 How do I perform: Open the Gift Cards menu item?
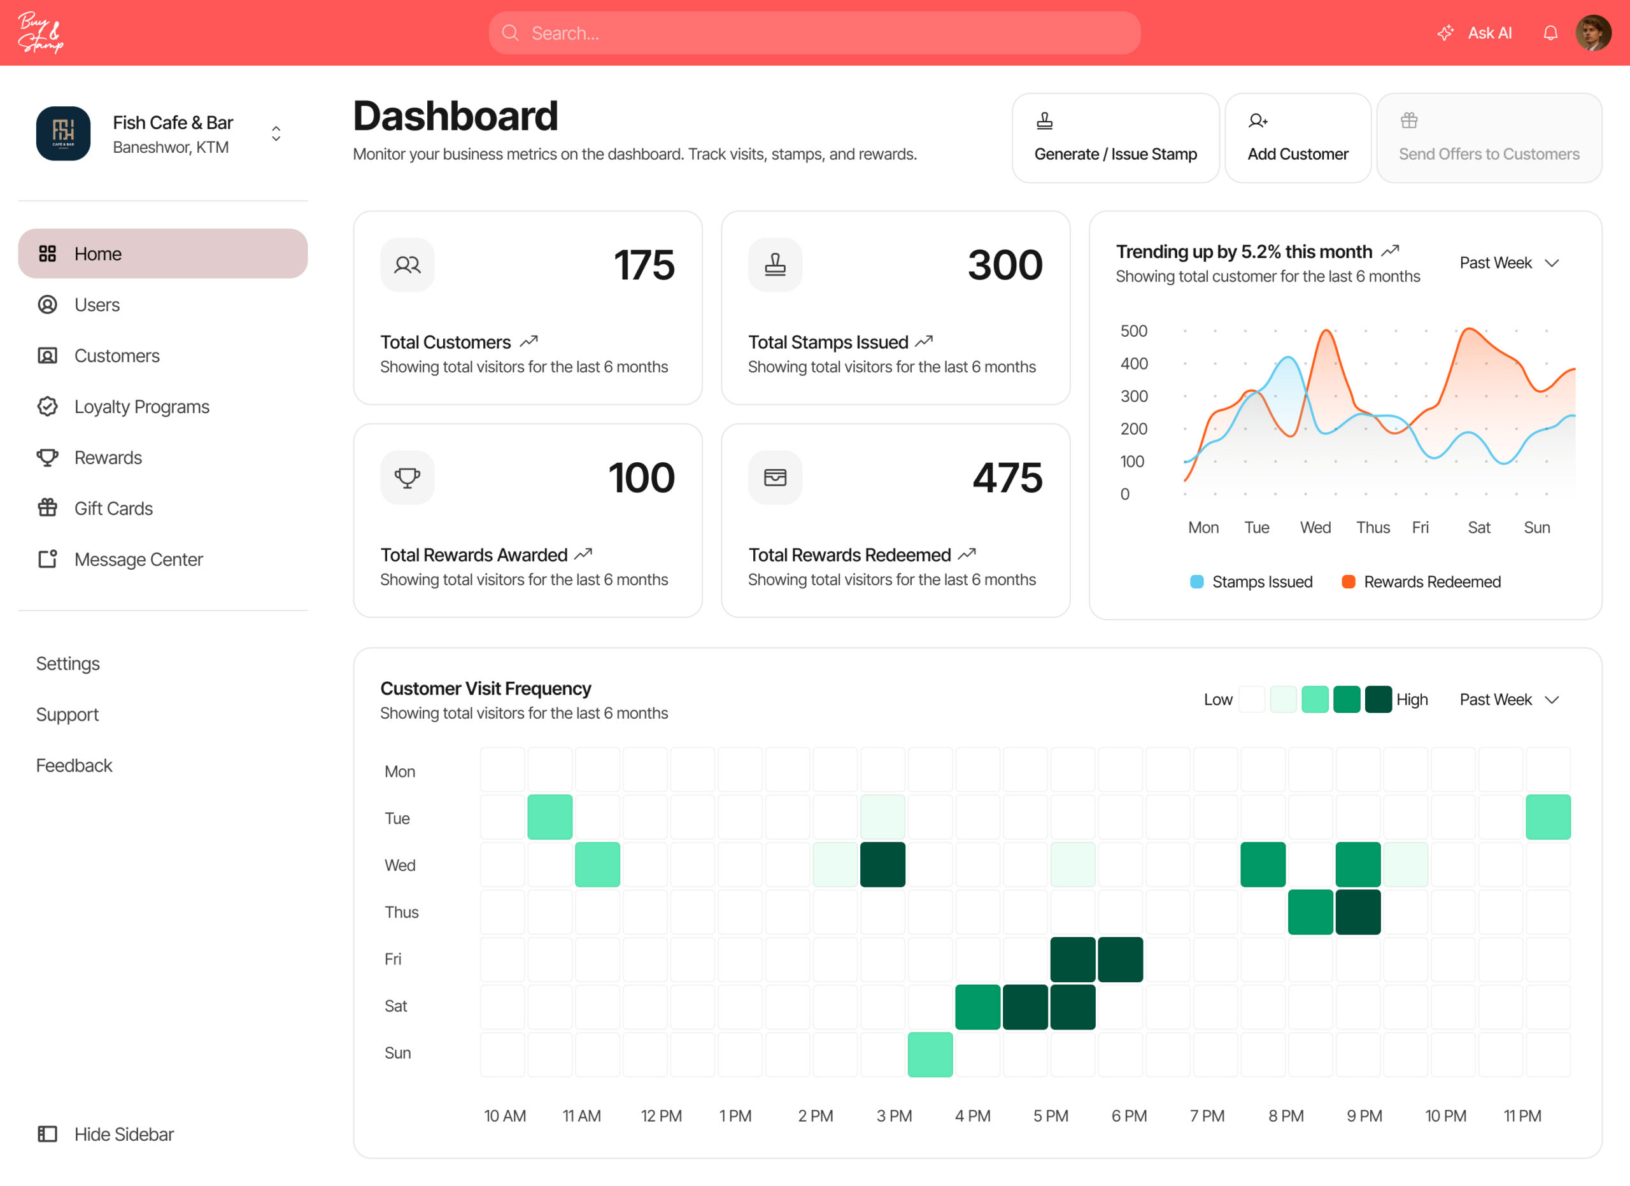coord(113,509)
